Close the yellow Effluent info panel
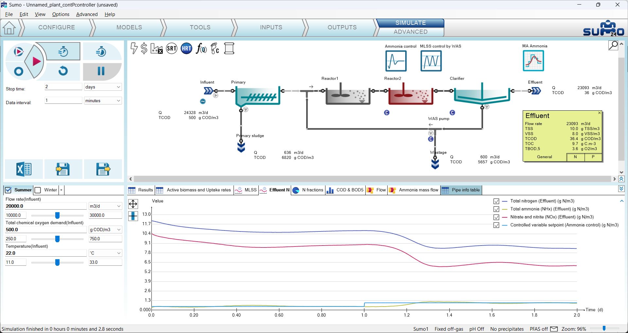Image resolution: width=628 pixels, height=333 pixels. tap(599, 113)
